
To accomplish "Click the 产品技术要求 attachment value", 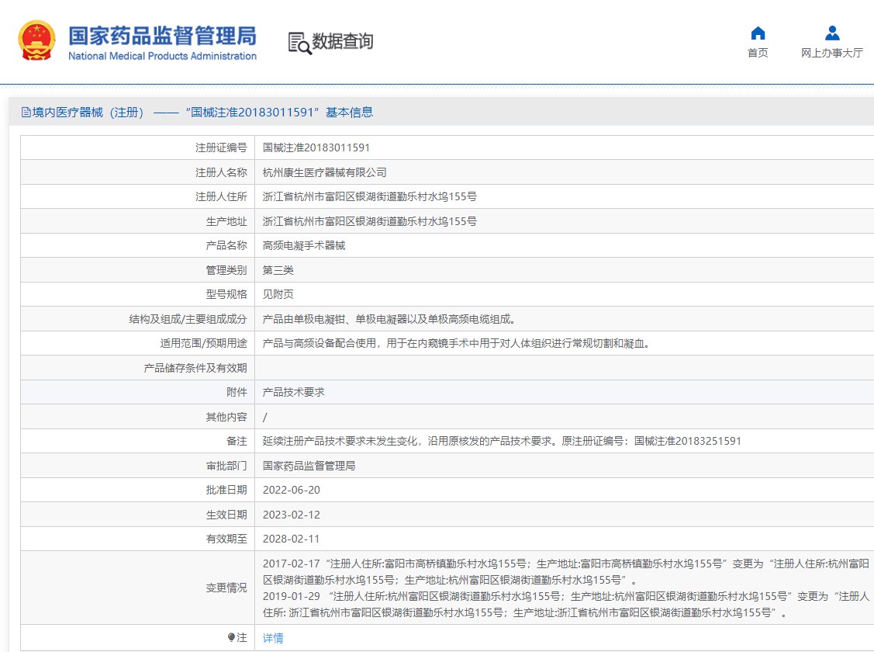I will 294,392.
